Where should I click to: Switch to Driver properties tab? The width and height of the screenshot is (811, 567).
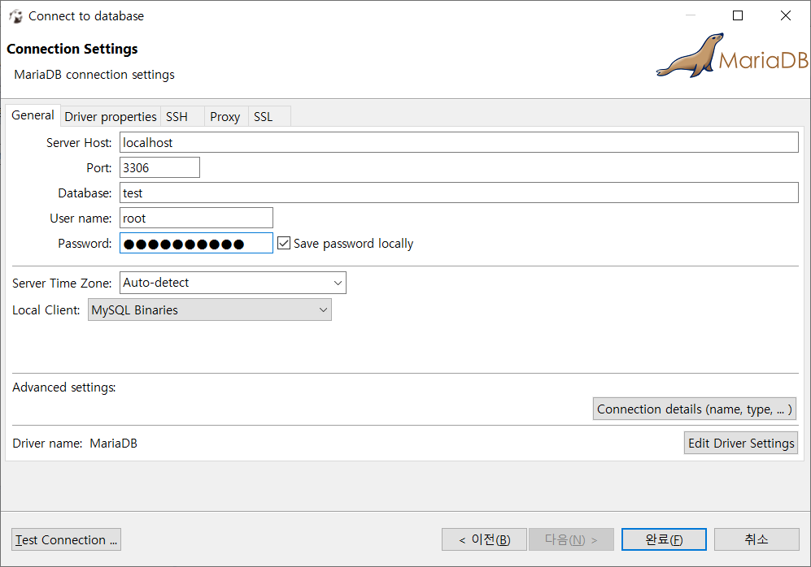110,117
